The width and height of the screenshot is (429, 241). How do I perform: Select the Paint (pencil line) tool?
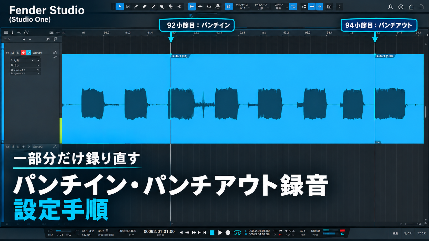pos(153,7)
